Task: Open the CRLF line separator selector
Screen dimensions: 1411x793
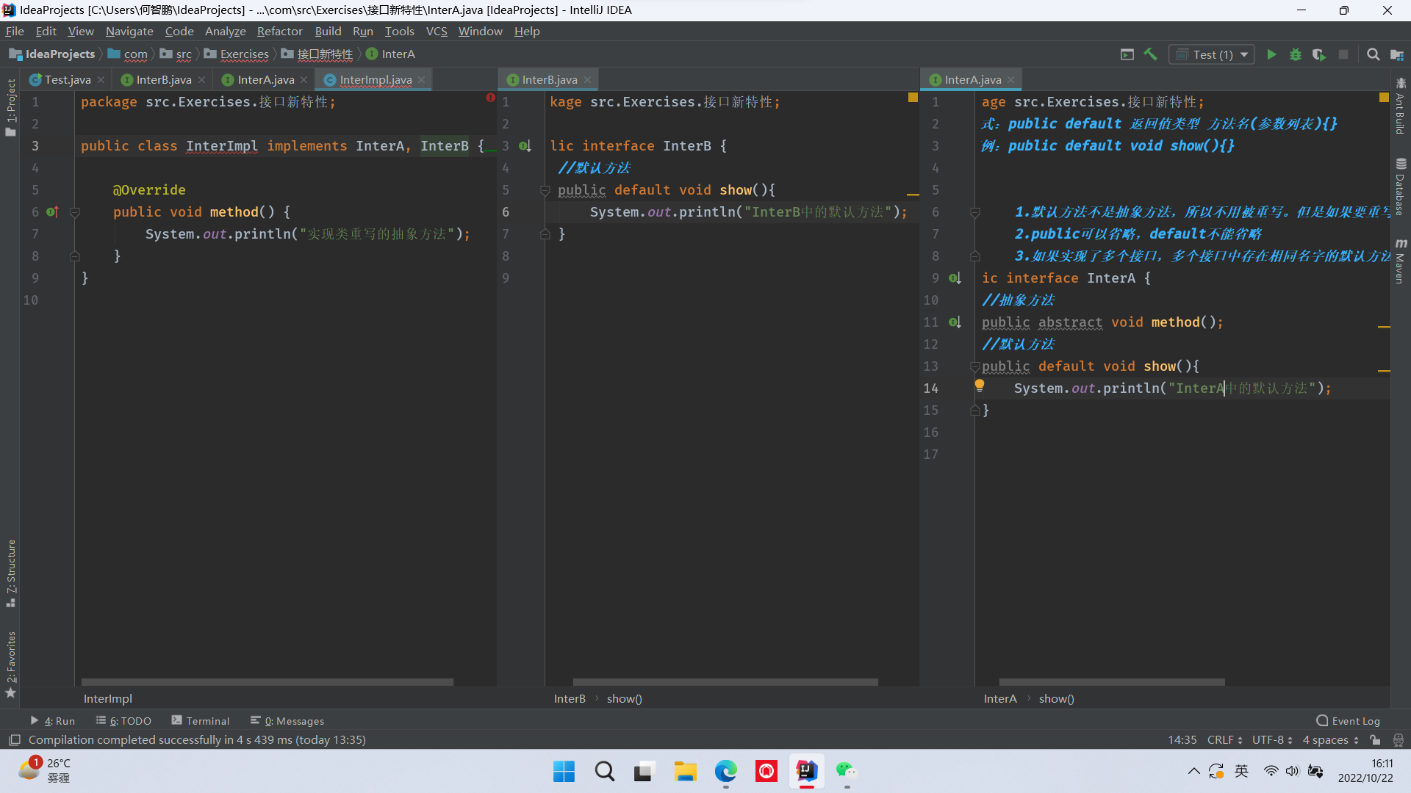Action: point(1224,740)
